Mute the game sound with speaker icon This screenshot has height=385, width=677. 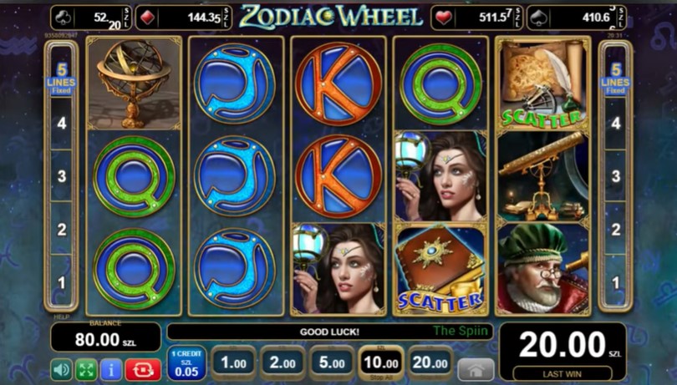coord(61,369)
